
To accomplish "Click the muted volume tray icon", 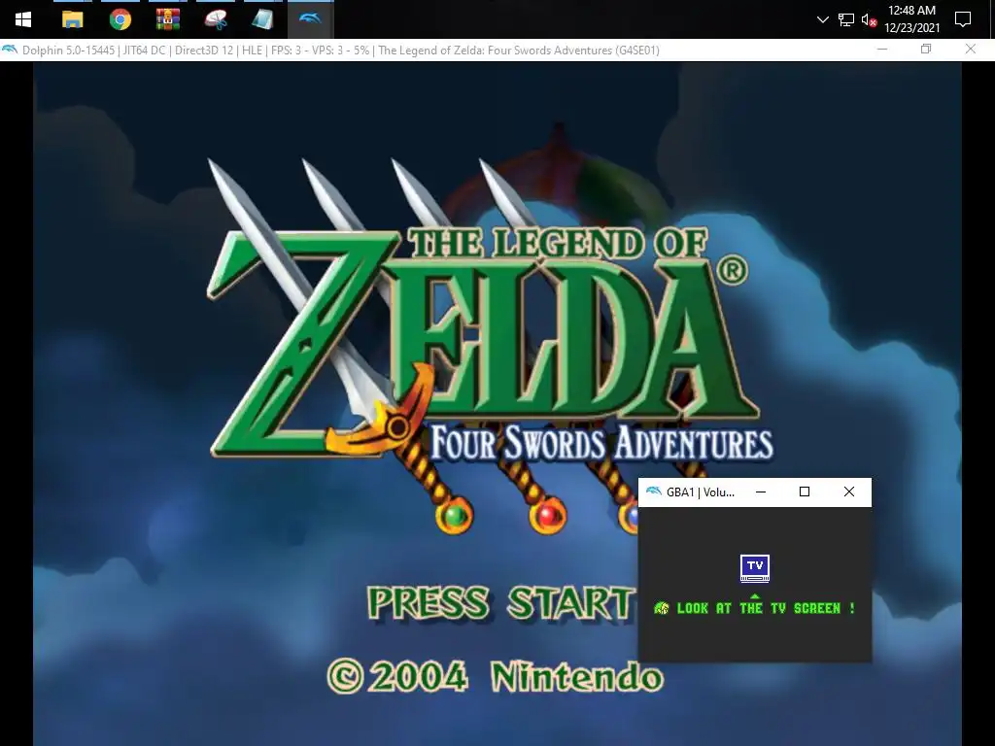I will coord(869,19).
